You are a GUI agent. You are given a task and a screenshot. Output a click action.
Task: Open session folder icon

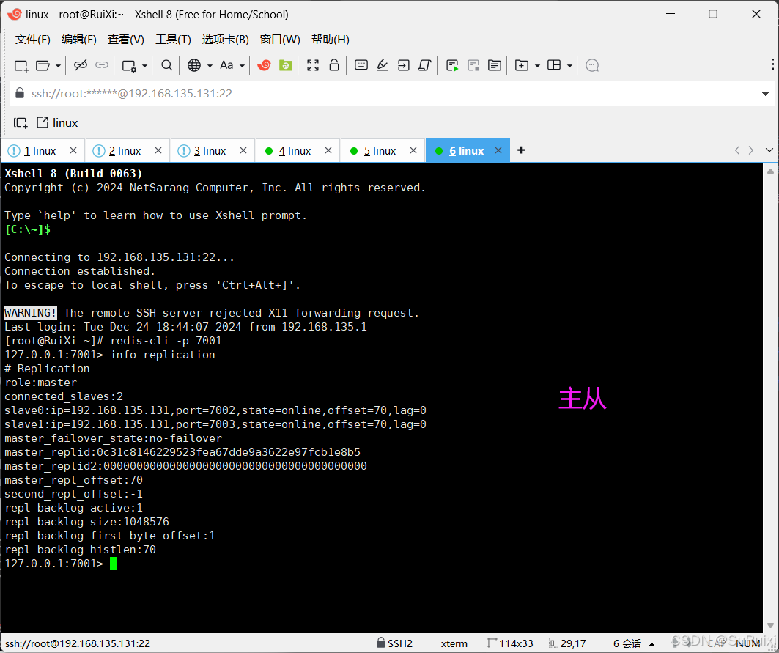(43, 66)
